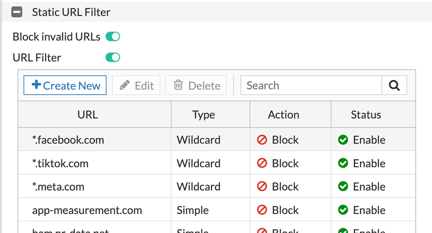This screenshot has height=233, width=432.
Task: Select the *.facebook.com row
Action: [x=68, y=140]
